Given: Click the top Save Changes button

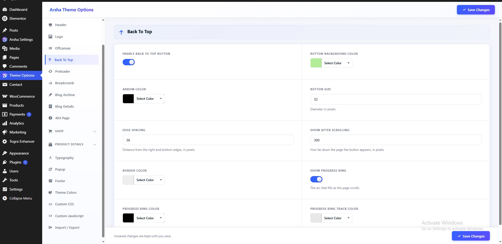Looking at the screenshot, I should (x=476, y=10).
